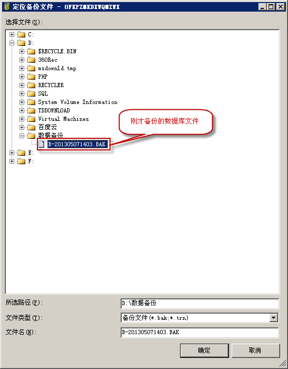Click the SQL folder icon
Viewport: 288px width, 369px height.
click(x=31, y=93)
